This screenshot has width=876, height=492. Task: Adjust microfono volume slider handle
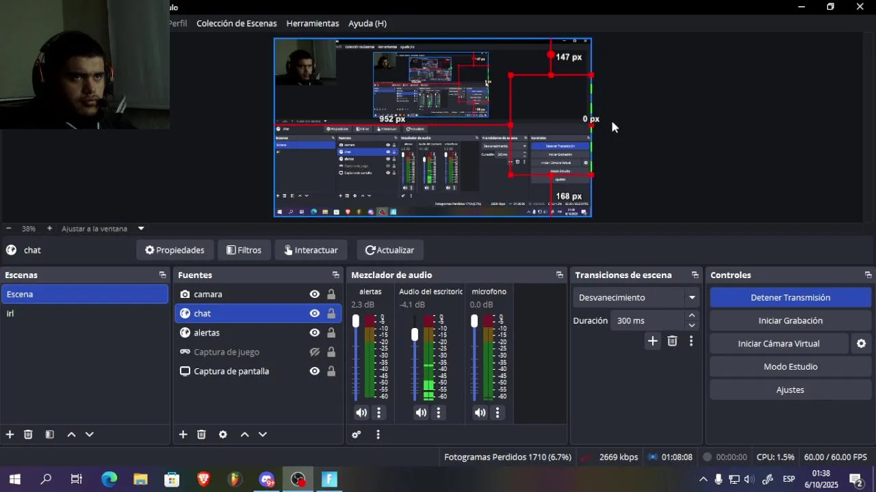click(x=474, y=320)
